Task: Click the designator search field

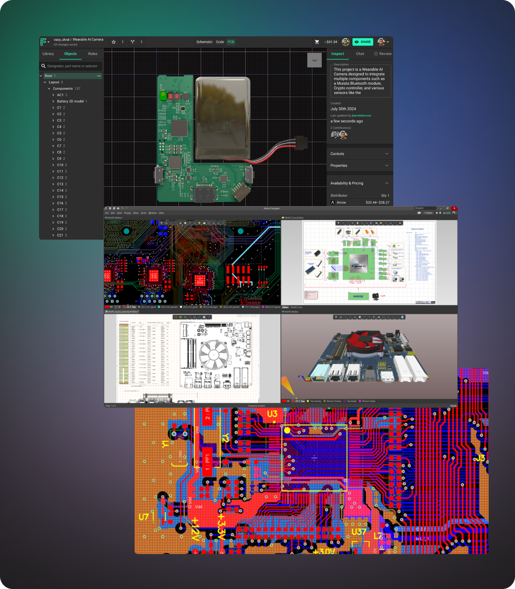Action: [71, 66]
